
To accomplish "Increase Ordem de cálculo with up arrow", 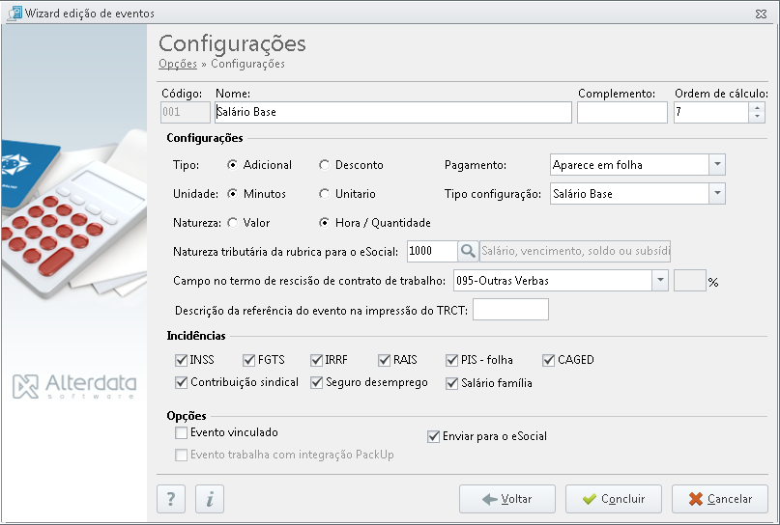I will pyautogui.click(x=757, y=107).
